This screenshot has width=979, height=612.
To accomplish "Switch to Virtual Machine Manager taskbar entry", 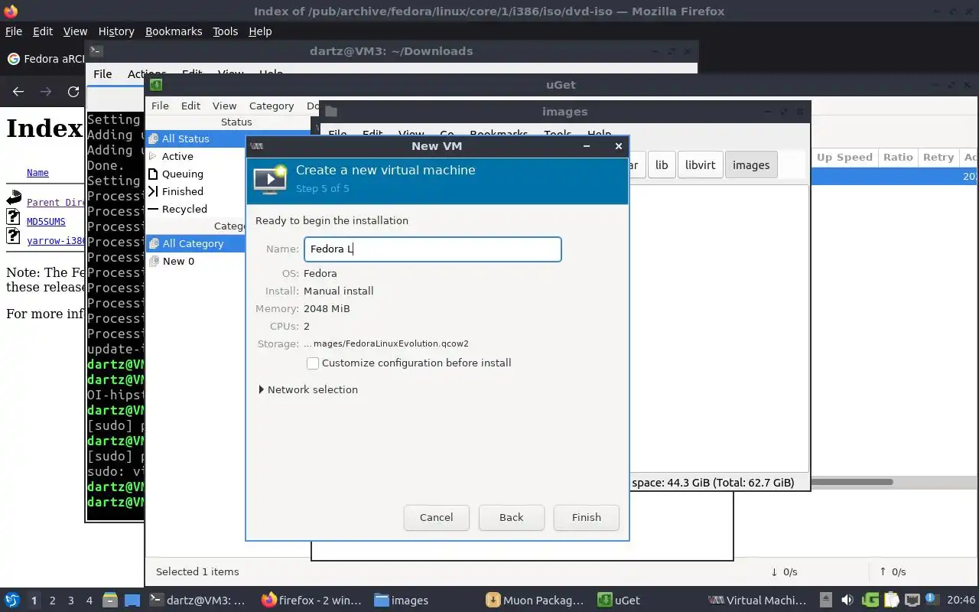I will point(757,601).
